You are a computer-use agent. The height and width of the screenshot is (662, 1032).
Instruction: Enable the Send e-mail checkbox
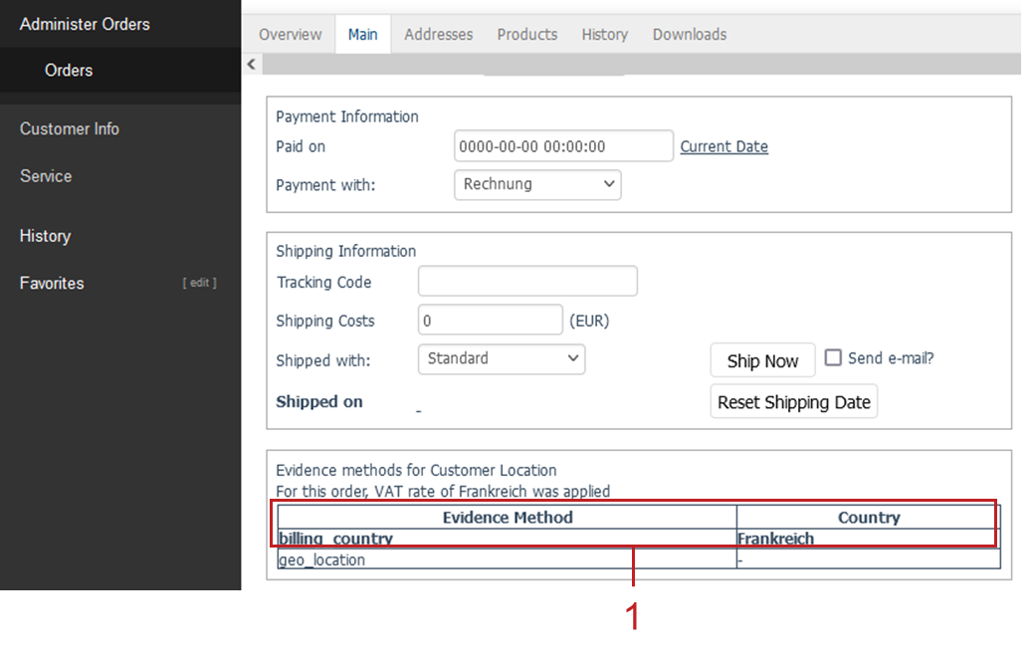(x=833, y=358)
